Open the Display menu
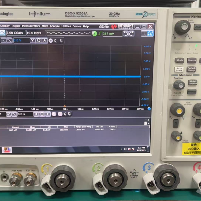Screen dimensions: 201x201 pyautogui.click(x=5, y=26)
